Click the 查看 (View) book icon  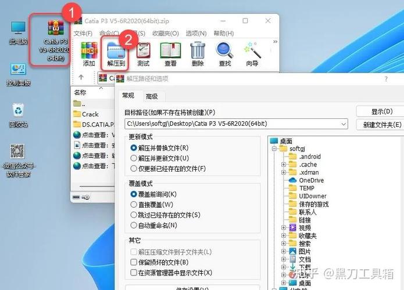pyautogui.click(x=170, y=55)
